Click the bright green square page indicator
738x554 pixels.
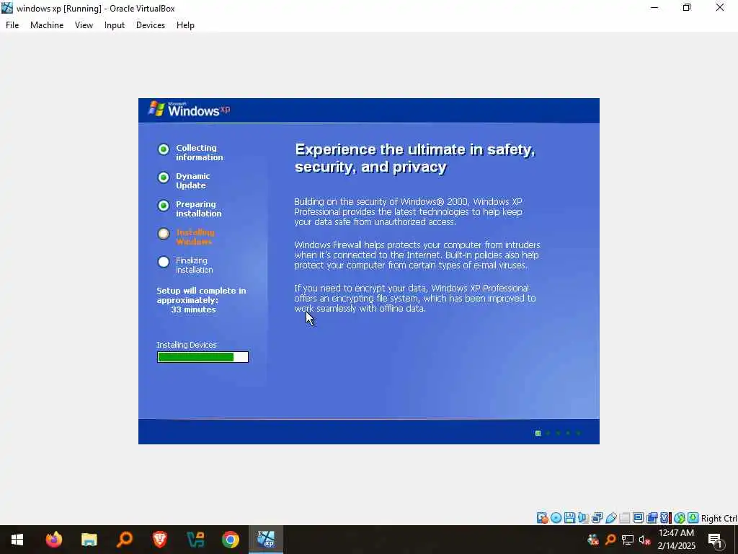click(x=538, y=433)
